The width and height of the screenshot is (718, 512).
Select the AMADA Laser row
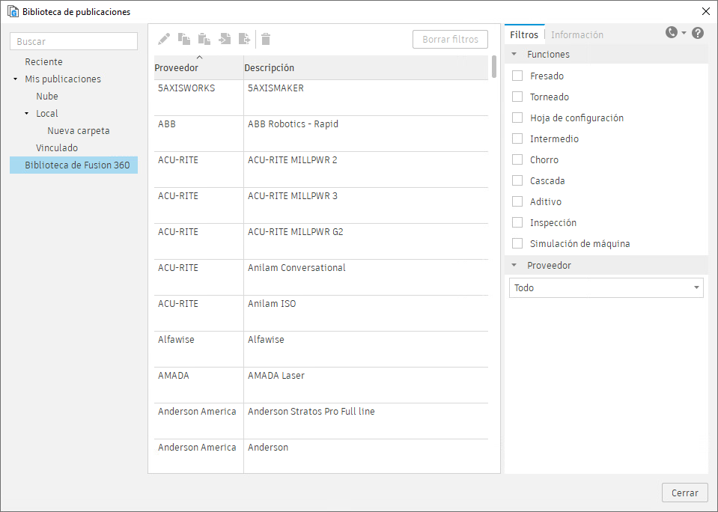[321, 385]
